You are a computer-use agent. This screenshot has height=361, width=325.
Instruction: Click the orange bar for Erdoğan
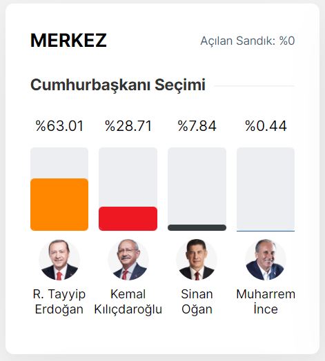(59, 205)
